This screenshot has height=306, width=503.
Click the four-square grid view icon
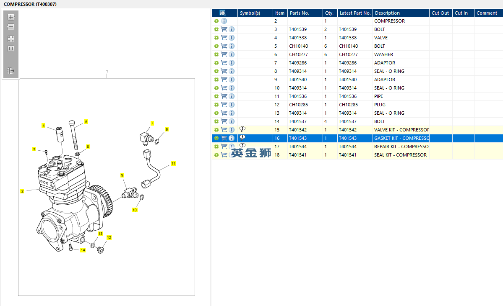click(11, 39)
